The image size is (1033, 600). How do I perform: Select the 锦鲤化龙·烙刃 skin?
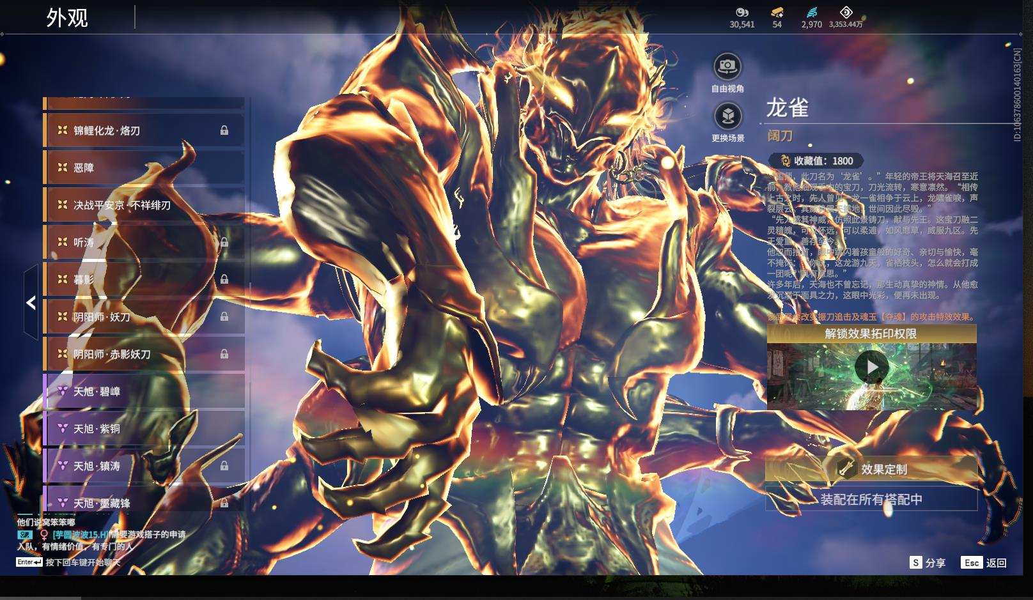(x=144, y=130)
